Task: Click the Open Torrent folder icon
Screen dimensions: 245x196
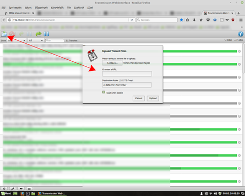Action: [4, 34]
